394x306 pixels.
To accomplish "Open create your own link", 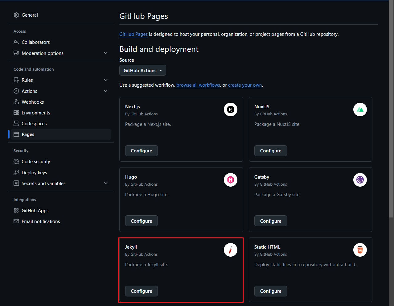I will click(x=245, y=85).
